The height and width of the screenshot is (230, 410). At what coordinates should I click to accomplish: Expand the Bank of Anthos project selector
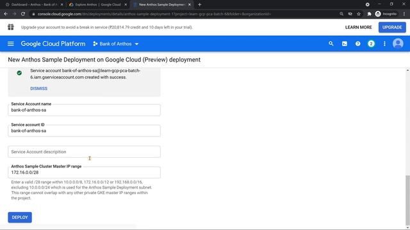(x=116, y=44)
